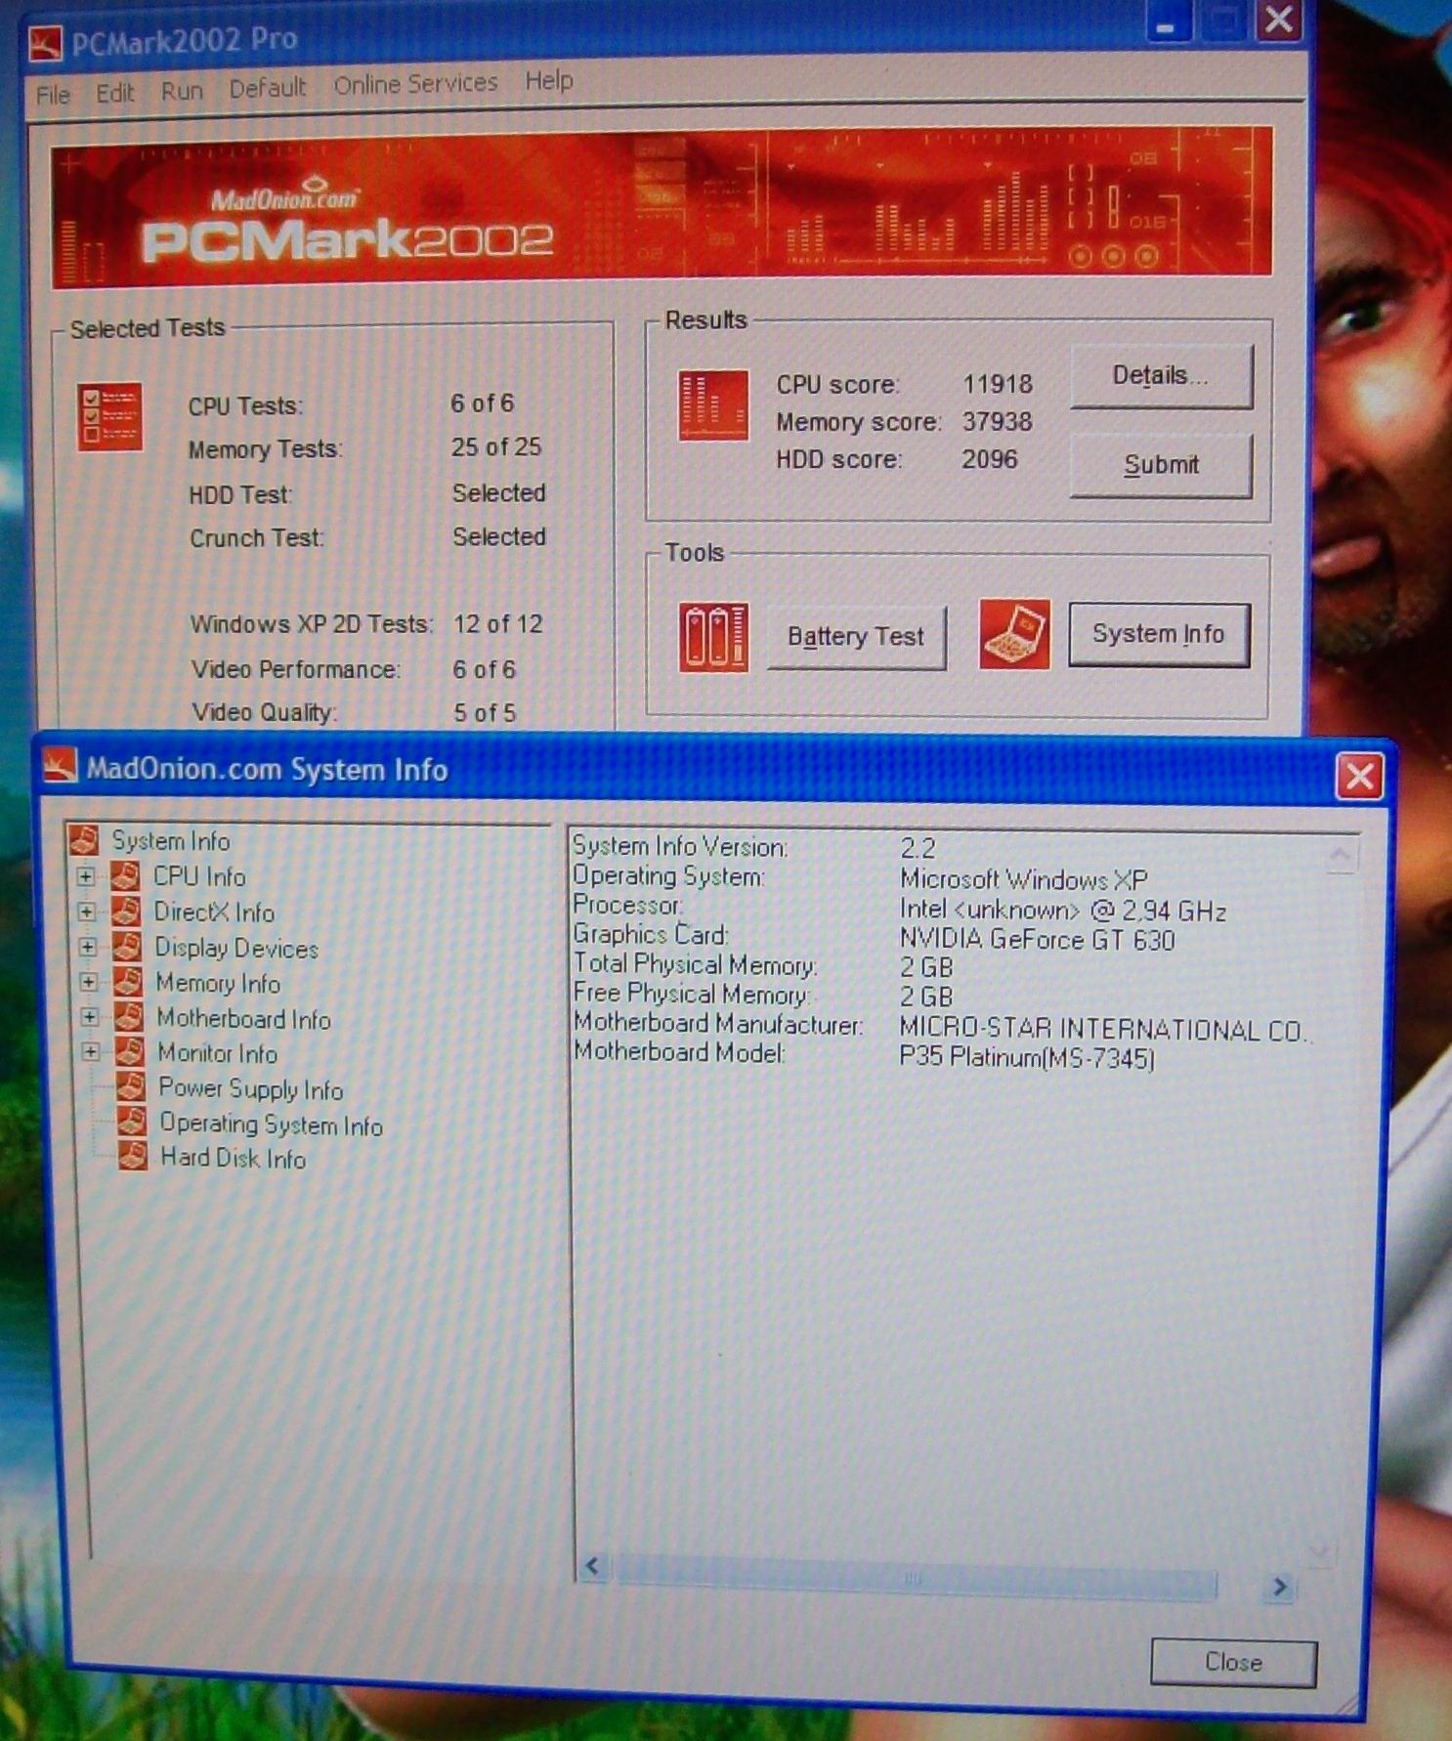Image resolution: width=1452 pixels, height=1741 pixels.
Task: Open the Run menu
Action: tap(182, 91)
